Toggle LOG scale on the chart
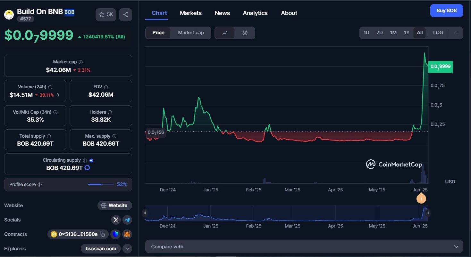This screenshot has height=257, width=471. tap(438, 33)
